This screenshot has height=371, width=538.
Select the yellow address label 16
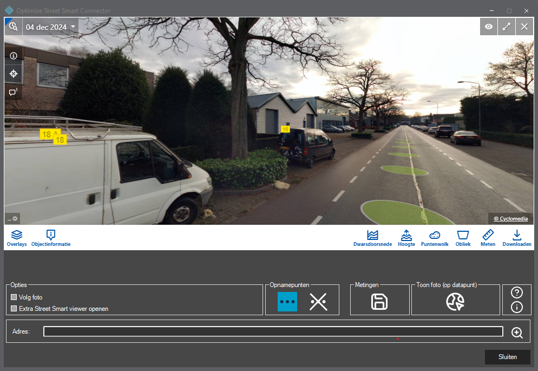coord(285,129)
